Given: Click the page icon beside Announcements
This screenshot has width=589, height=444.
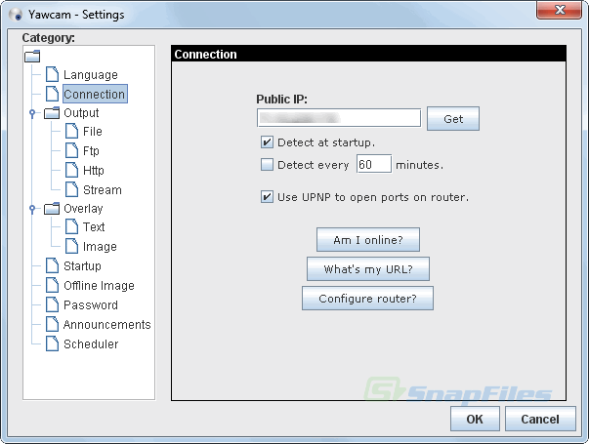Looking at the screenshot, I should tap(52, 324).
